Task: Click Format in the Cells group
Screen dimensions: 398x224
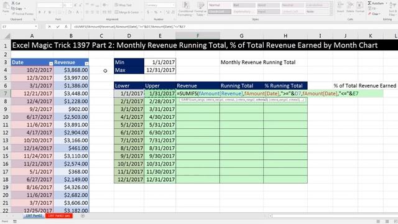Action: pyautogui.click(x=359, y=7)
